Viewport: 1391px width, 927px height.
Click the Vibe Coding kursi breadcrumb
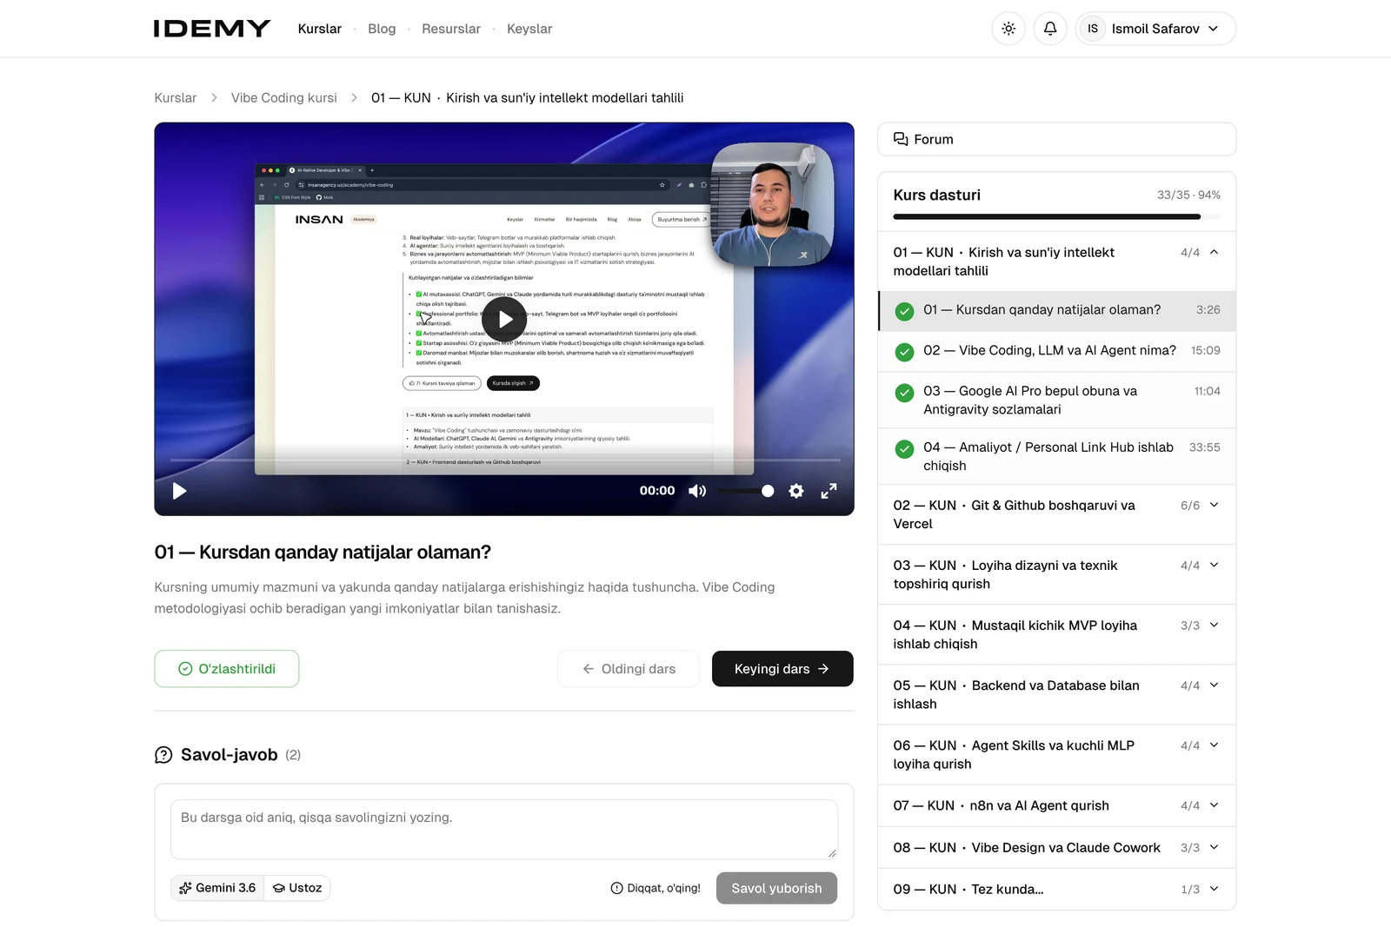[284, 98]
